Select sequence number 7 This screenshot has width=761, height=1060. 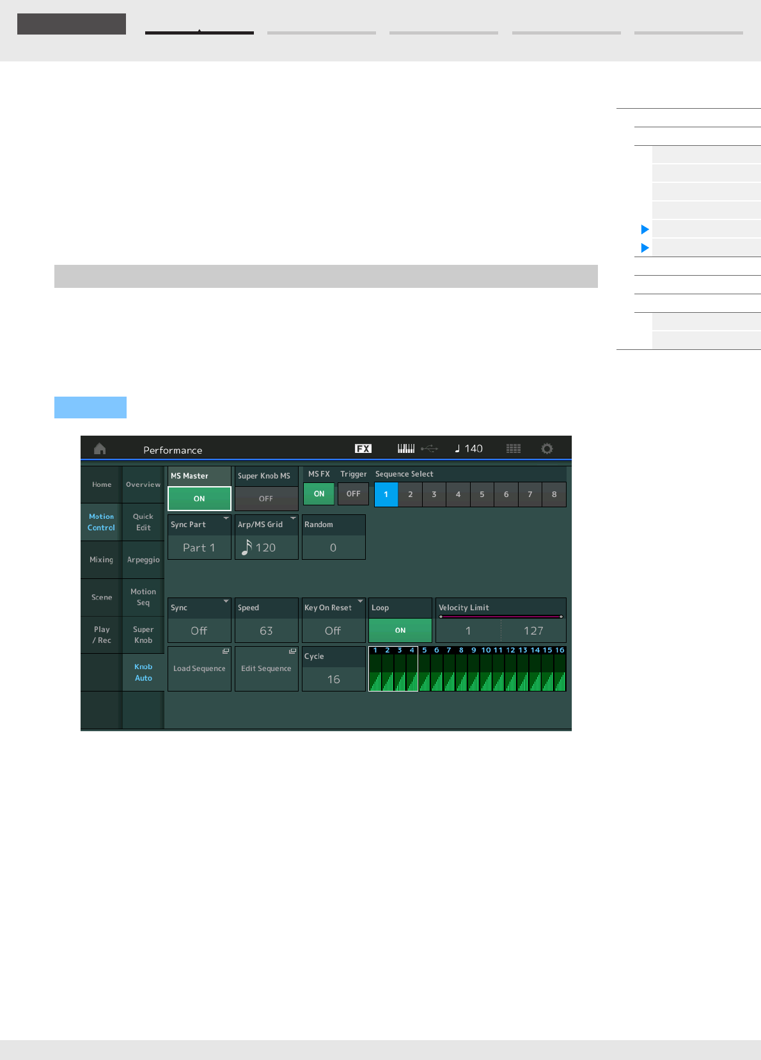click(x=530, y=494)
